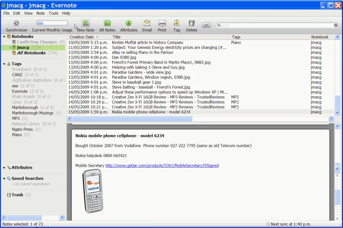Collapse the Tags section
Image resolution: width=343 pixels, height=228 pixels.
[4, 64]
